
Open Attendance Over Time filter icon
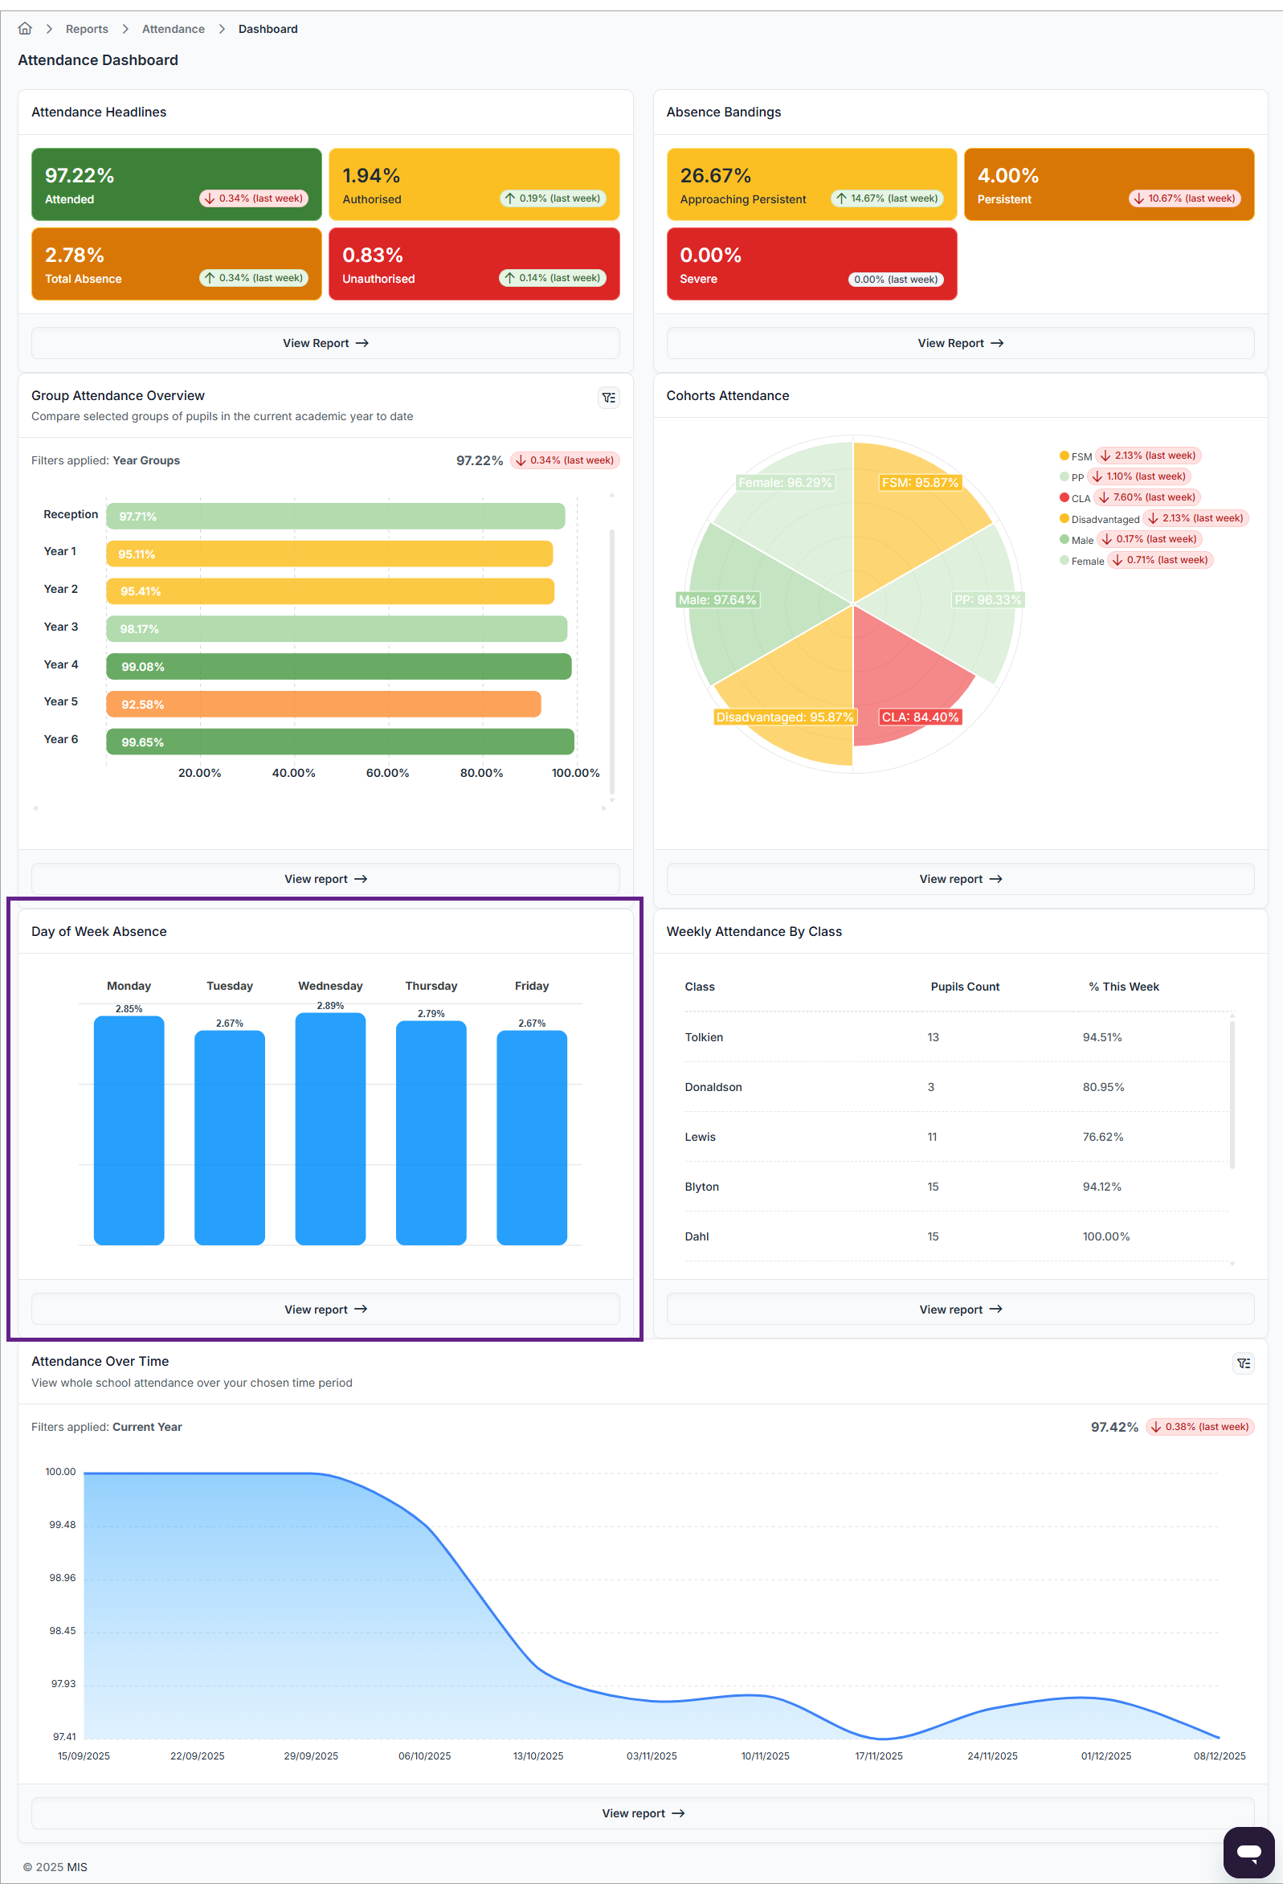click(1243, 1363)
